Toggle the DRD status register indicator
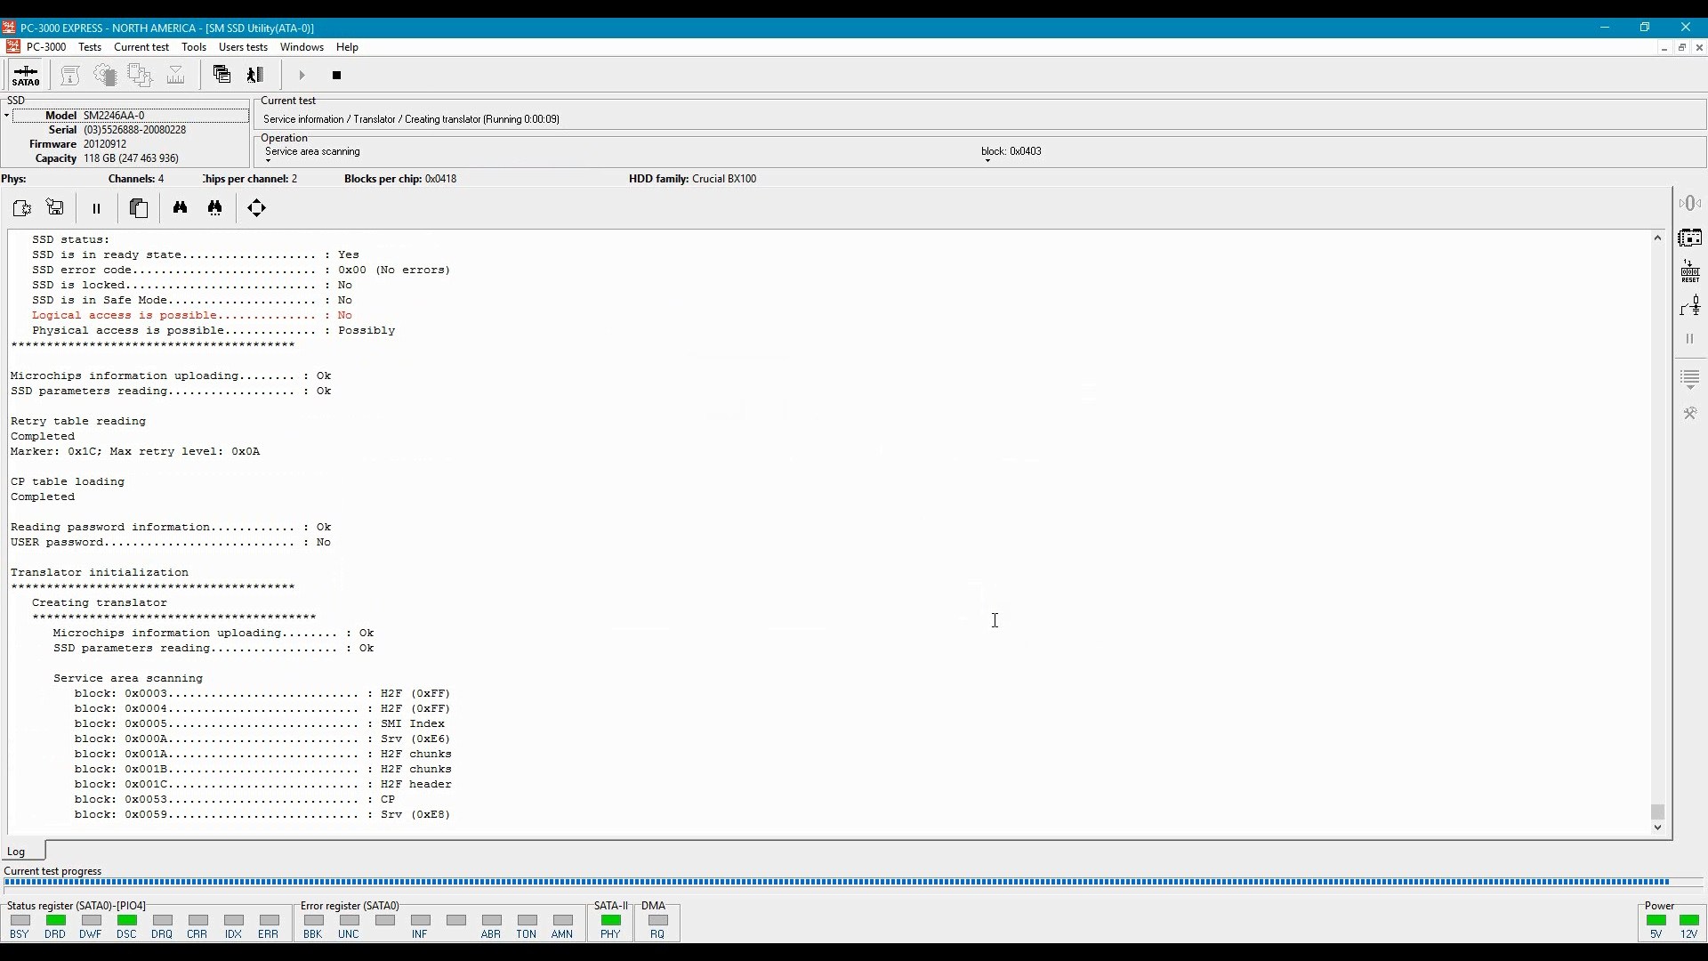The height and width of the screenshot is (961, 1708). 55,922
